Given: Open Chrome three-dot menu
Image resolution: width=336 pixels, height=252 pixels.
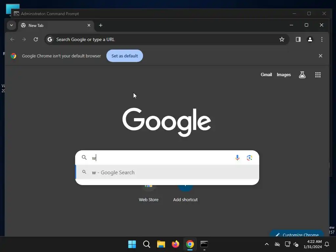Looking at the screenshot, I should click(322, 39).
